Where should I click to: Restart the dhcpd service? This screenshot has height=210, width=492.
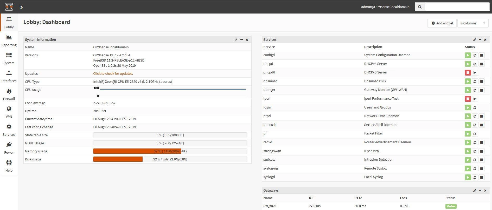coord(475,64)
